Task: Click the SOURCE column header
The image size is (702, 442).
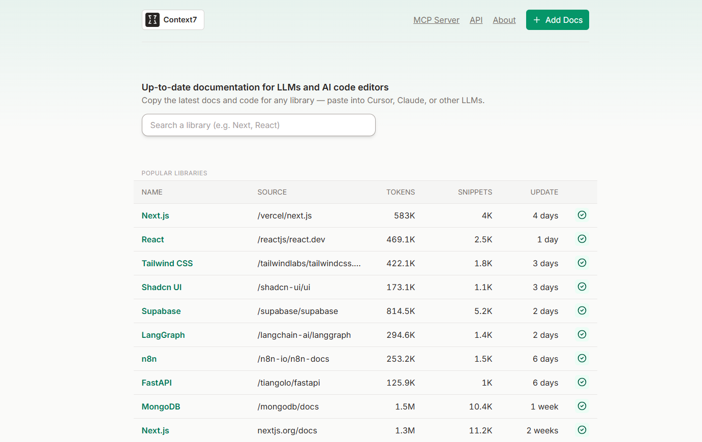Action: point(272,192)
